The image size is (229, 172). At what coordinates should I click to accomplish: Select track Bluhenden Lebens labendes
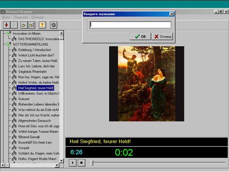[39, 104]
